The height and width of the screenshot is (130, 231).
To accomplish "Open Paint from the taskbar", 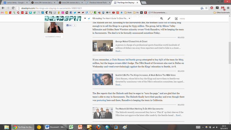I will click(x=125, y=127).
